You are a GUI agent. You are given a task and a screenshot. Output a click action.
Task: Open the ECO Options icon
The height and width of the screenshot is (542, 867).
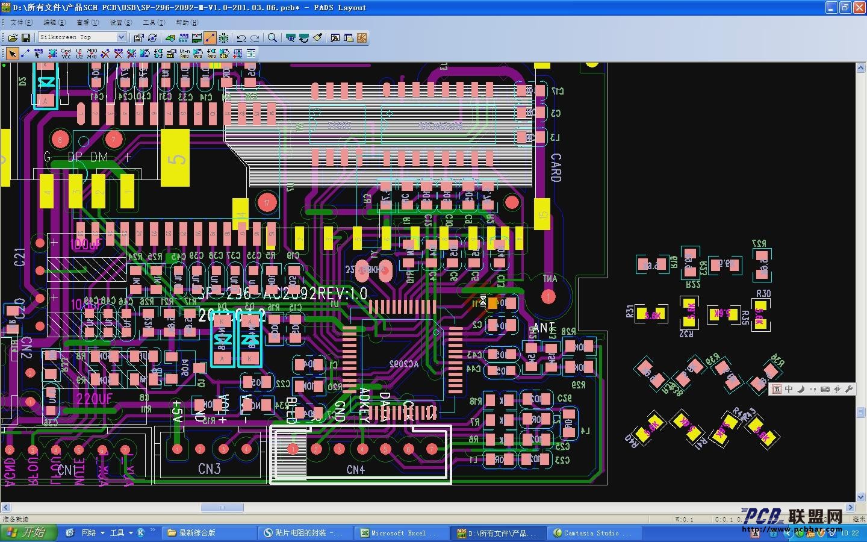(x=250, y=54)
